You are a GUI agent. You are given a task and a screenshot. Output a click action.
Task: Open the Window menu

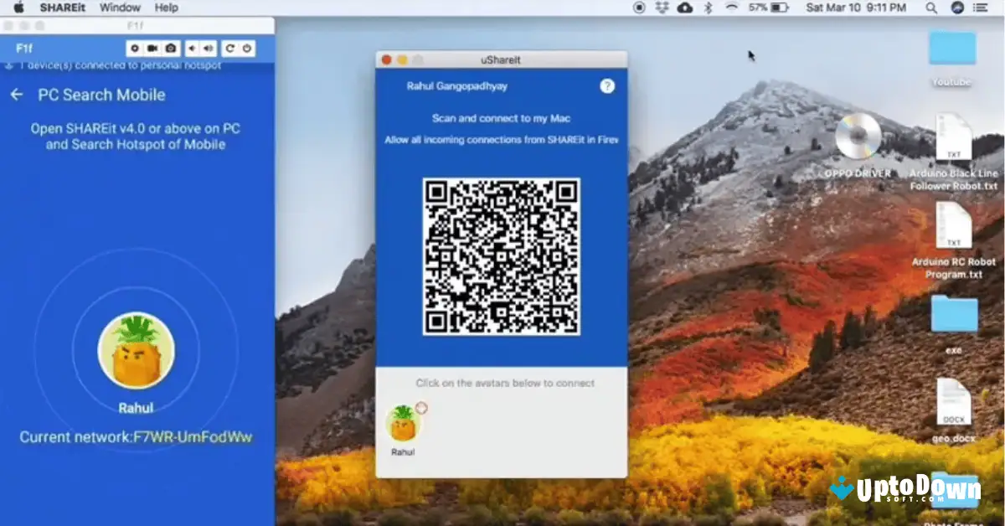pos(120,7)
